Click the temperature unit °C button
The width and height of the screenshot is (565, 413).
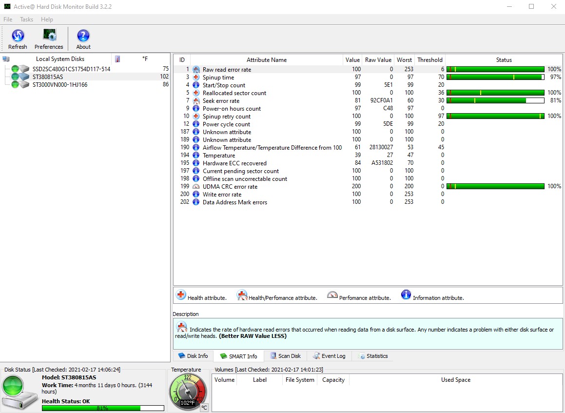(204, 408)
